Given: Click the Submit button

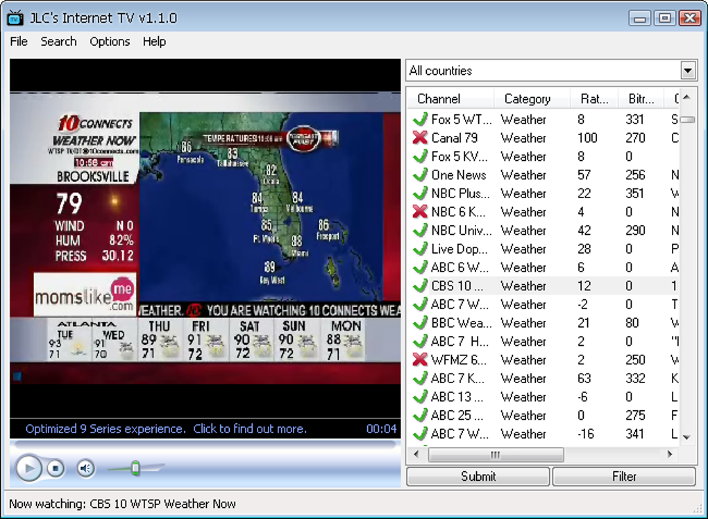Looking at the screenshot, I should point(478,477).
